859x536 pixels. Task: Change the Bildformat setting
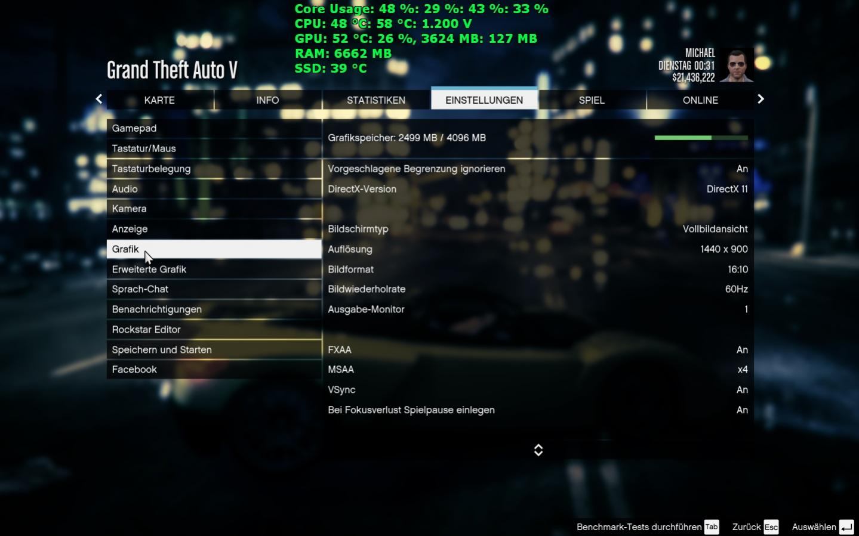(538, 269)
